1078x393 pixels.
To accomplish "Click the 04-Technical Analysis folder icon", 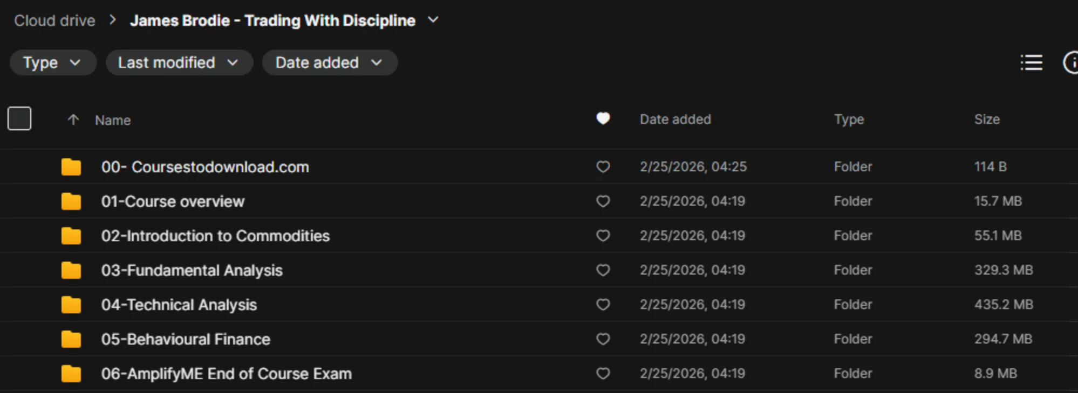I will point(71,304).
